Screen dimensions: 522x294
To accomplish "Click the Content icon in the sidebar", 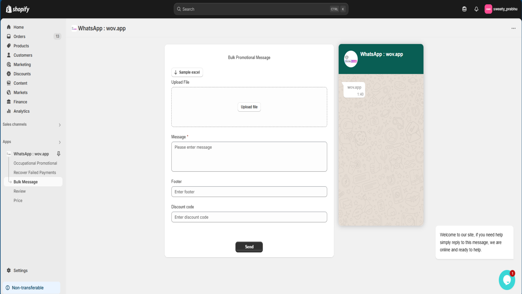I will (9, 83).
